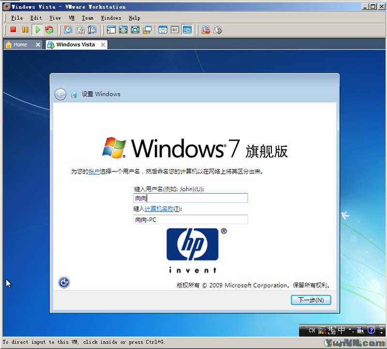
Task: Maximize the VMware Workstation window
Action: pyautogui.click(x=373, y=7)
